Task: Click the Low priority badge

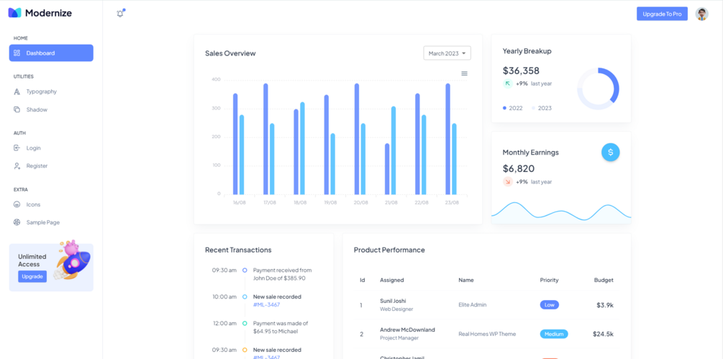Action: coord(549,304)
